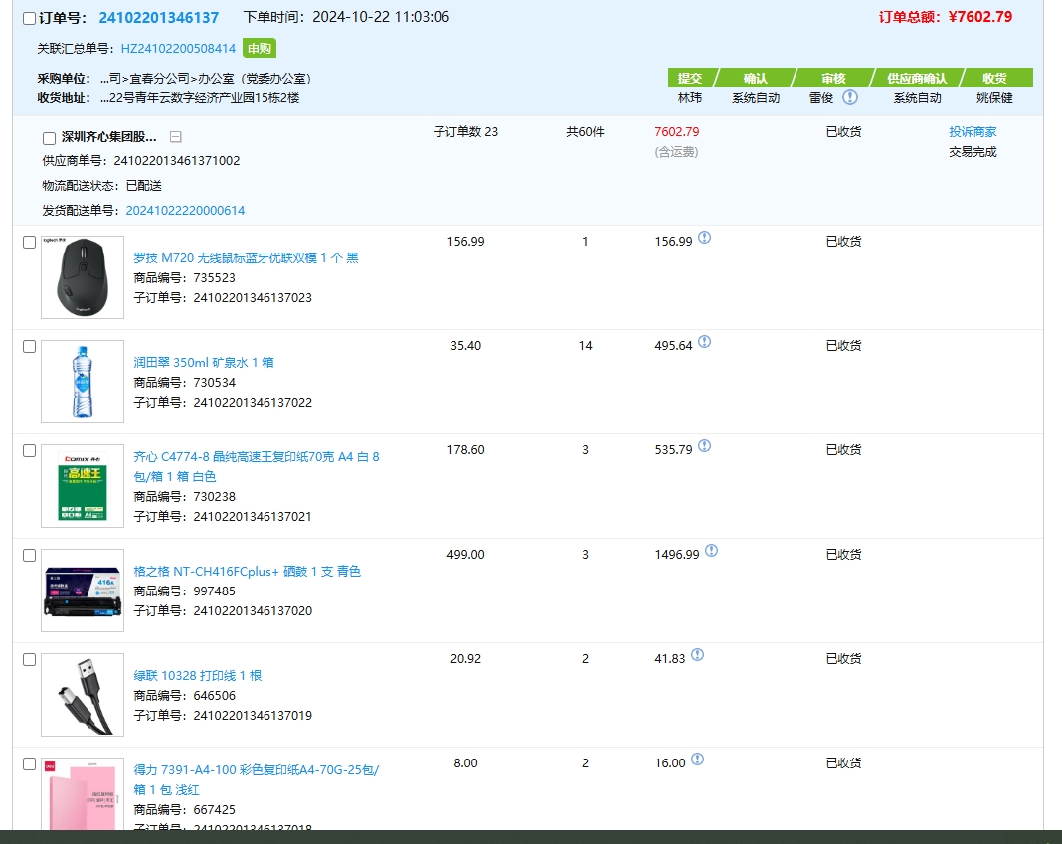This screenshot has width=1062, height=844.
Task: Check the 罗技 M720 mouse row checkbox
Action: [29, 242]
